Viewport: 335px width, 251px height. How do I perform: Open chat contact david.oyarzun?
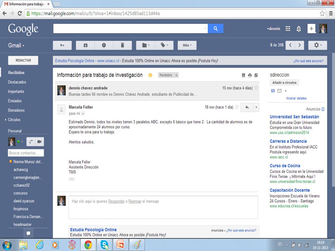[x=24, y=201]
